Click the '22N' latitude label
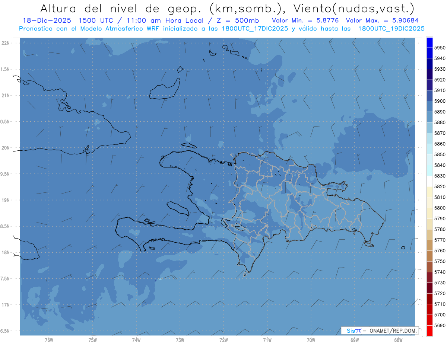 tap(6, 43)
